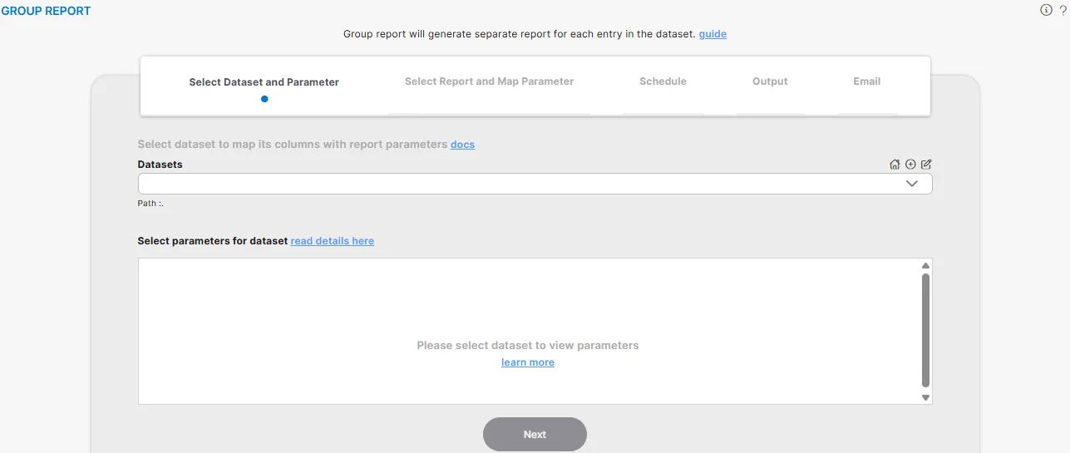Image resolution: width=1070 pixels, height=453 pixels.
Task: Follow the docs link
Action: pos(462,145)
